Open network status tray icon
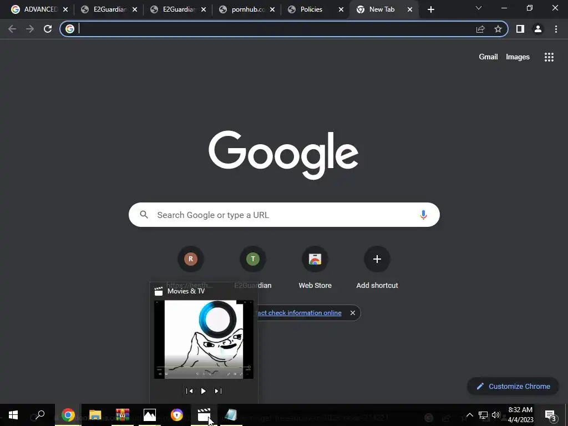Screen dimensions: 568x426 point(483,415)
